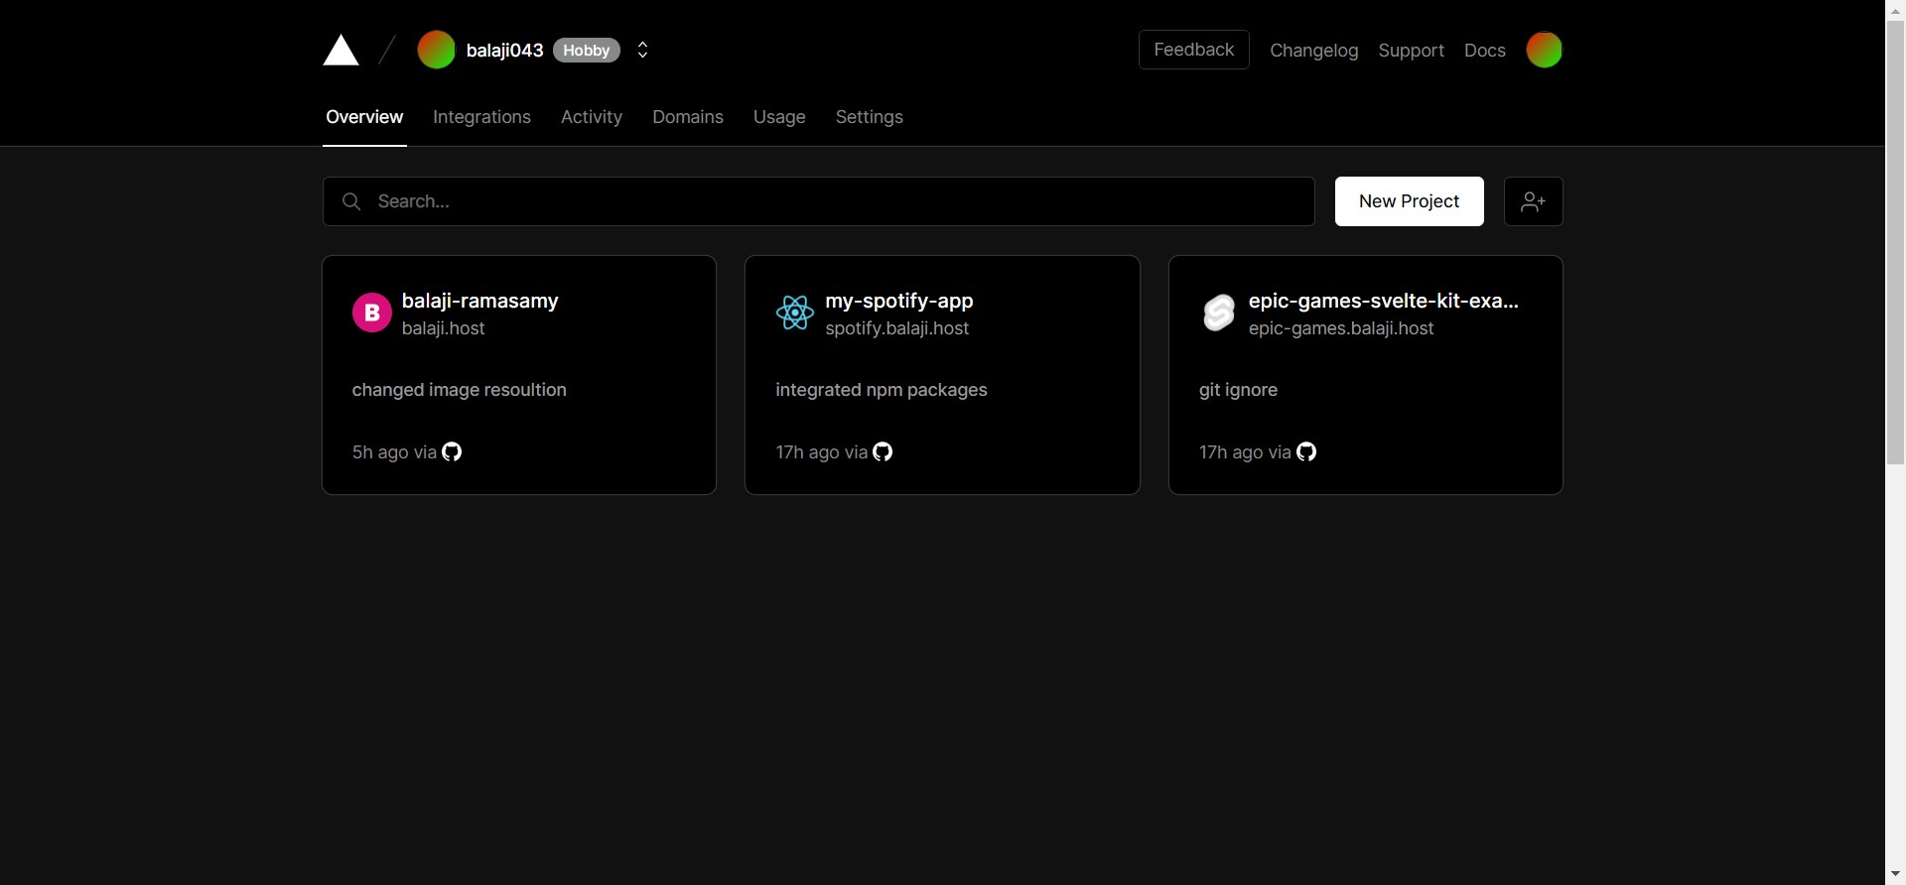
Task: Open the Support link
Action: [1411, 51]
